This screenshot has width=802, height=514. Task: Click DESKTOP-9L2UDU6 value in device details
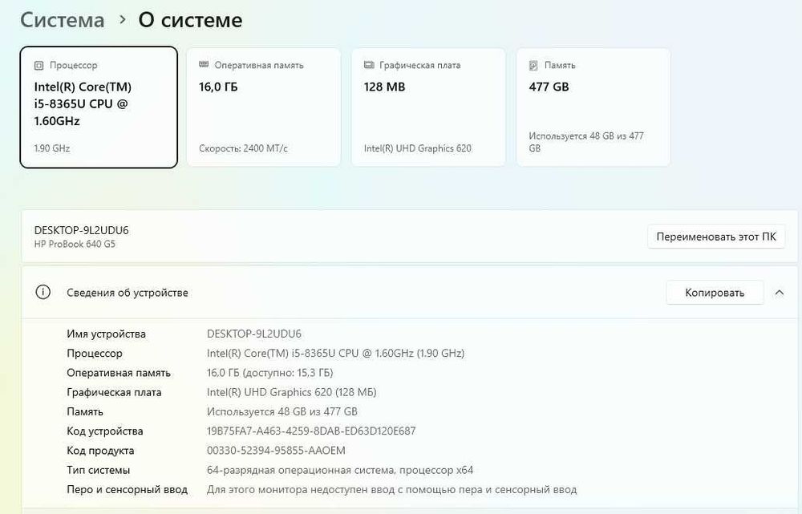click(254, 334)
